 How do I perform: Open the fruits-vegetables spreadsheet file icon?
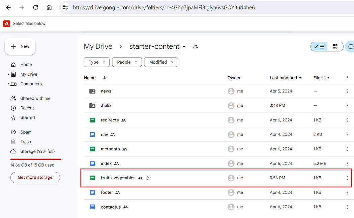pyautogui.click(x=92, y=178)
